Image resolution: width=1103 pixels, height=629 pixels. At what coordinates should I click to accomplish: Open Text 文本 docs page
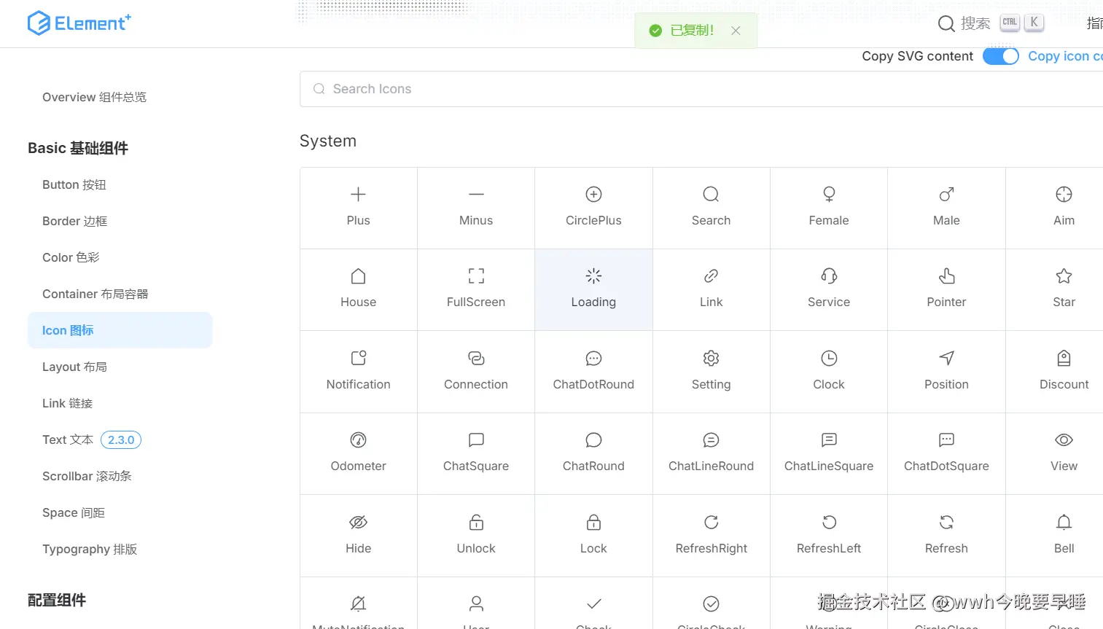[x=68, y=439]
